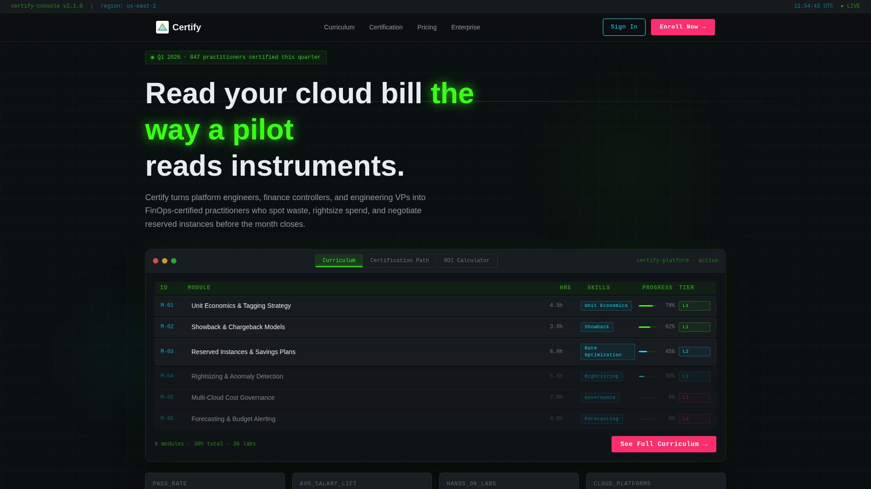Click the Unit Economics skill tag
Screen dimensions: 871x489
point(606,306)
